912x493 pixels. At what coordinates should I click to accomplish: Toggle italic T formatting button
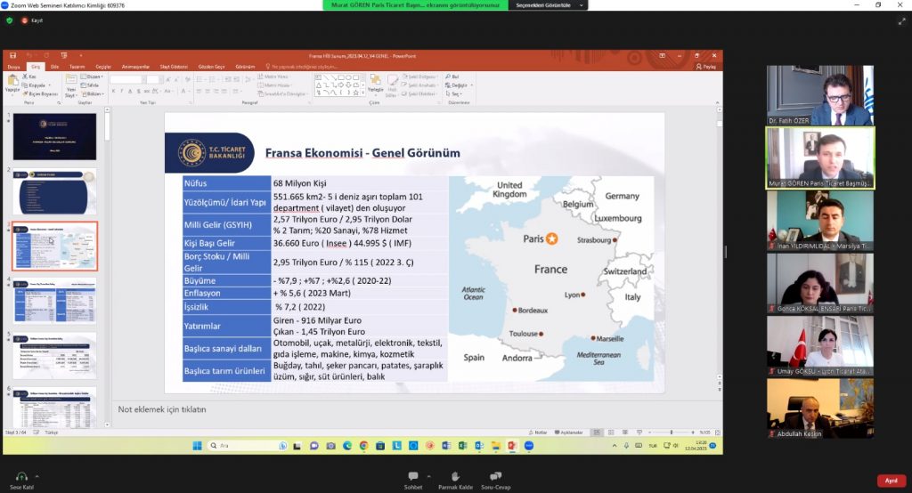[121, 92]
